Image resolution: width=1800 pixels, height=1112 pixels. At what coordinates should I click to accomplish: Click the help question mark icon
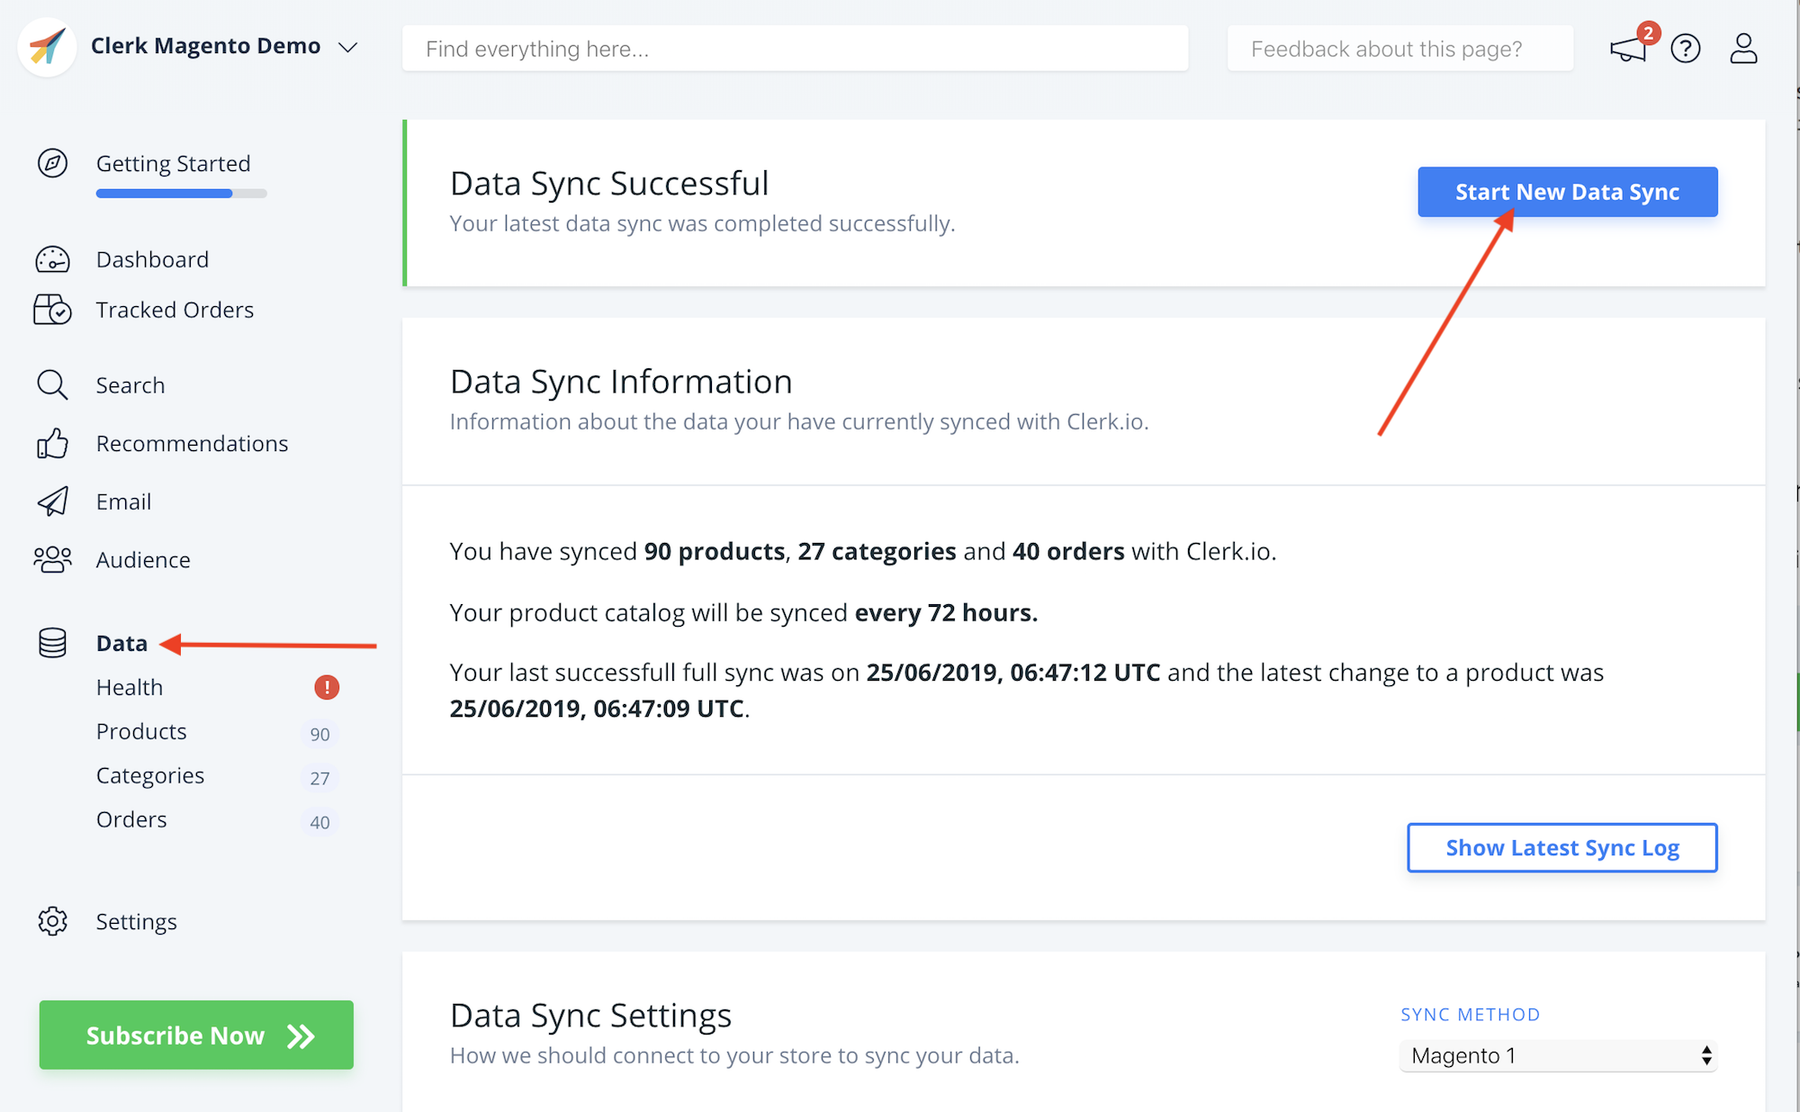click(1685, 49)
